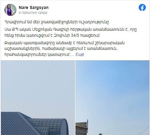Image resolution: width=150 pixels, height=135 pixels.
Task: Expand full post text with 'Ещё'
Action: pos(80,54)
